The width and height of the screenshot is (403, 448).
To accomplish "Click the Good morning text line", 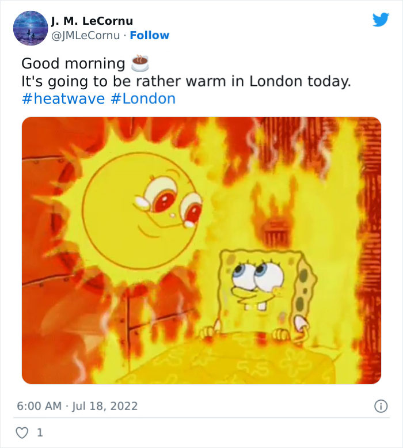I will click(73, 63).
